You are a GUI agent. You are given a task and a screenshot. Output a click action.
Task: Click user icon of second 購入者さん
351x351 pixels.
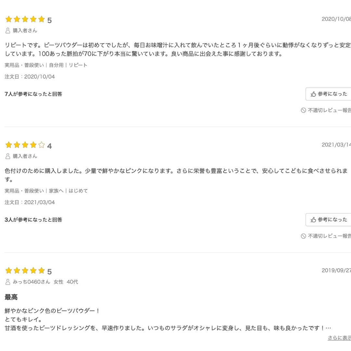click(8, 156)
